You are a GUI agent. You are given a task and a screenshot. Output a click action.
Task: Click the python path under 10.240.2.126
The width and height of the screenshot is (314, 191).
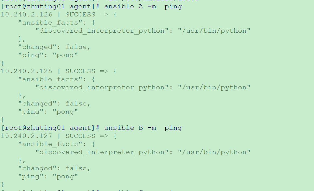pyautogui.click(x=214, y=31)
